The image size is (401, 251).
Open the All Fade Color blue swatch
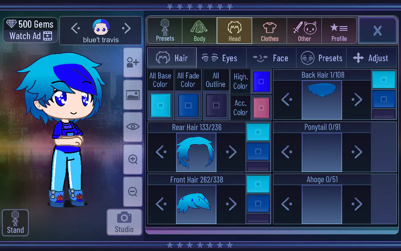[188, 105]
